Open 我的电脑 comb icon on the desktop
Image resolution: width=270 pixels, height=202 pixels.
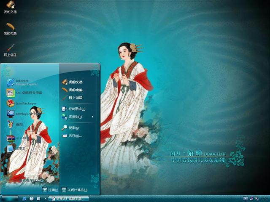coord(10,29)
